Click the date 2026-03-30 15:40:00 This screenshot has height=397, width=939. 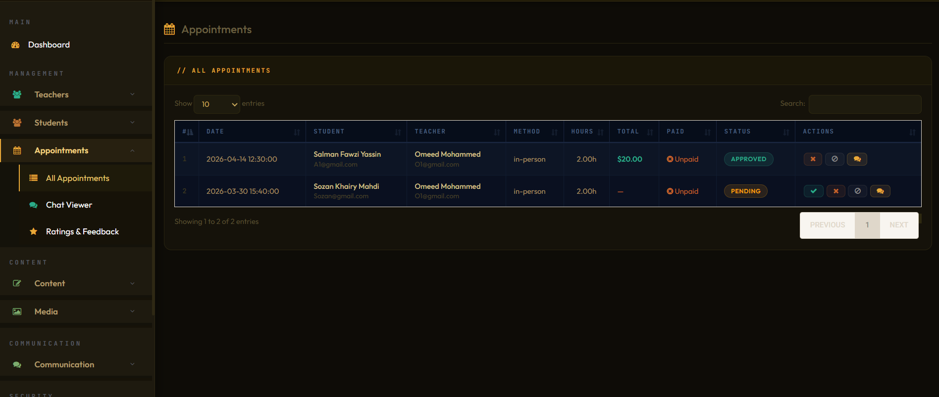[x=243, y=191]
